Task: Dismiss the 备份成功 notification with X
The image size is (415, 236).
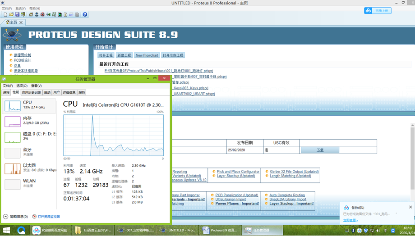Action: coord(410,207)
